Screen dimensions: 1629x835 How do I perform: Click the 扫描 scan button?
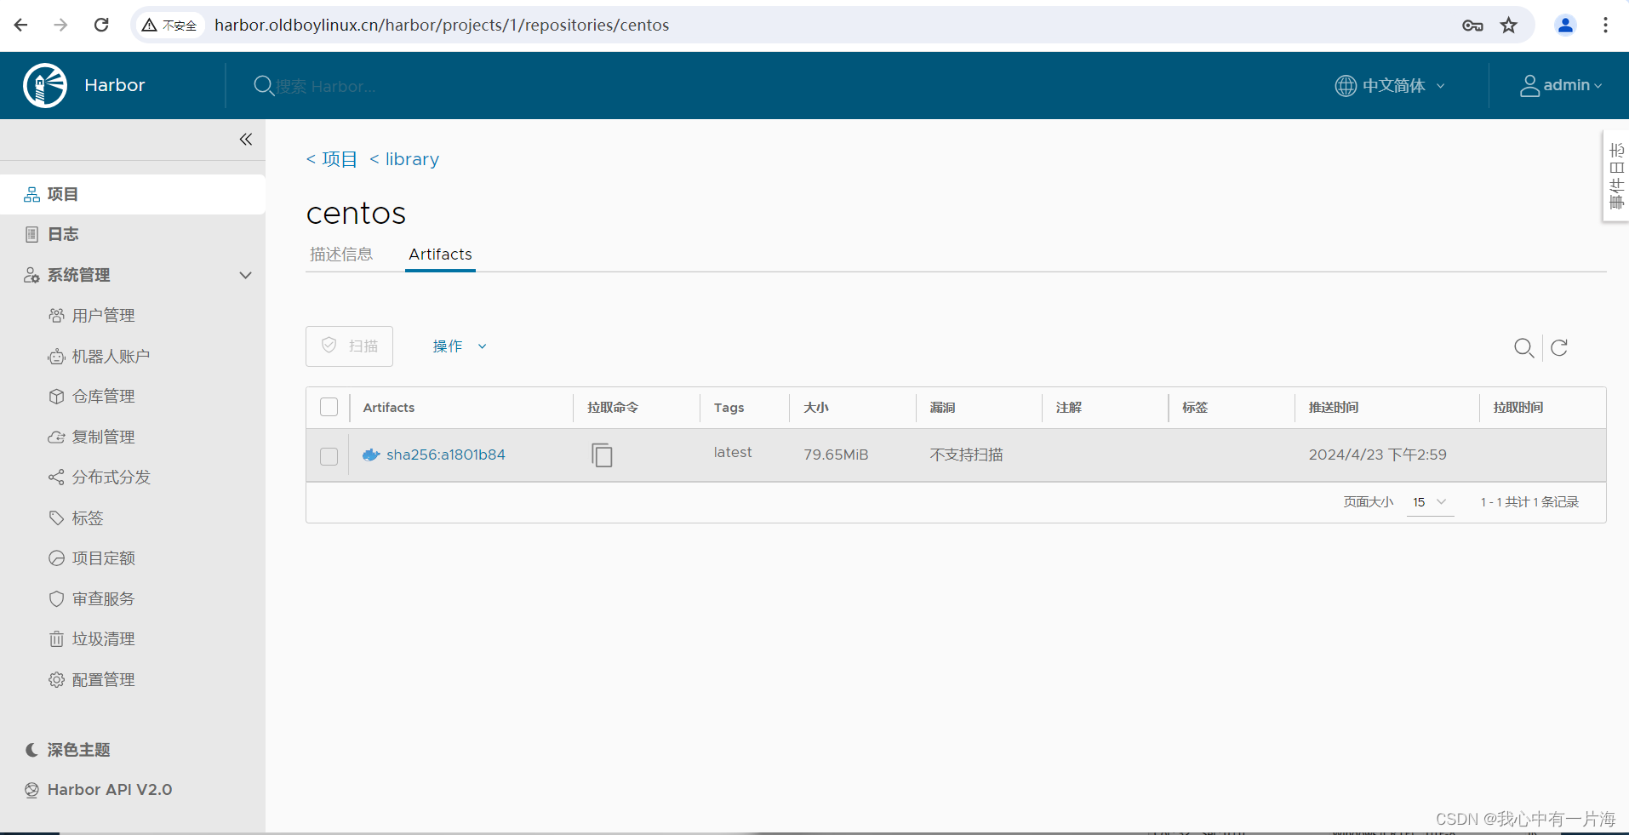coord(349,346)
